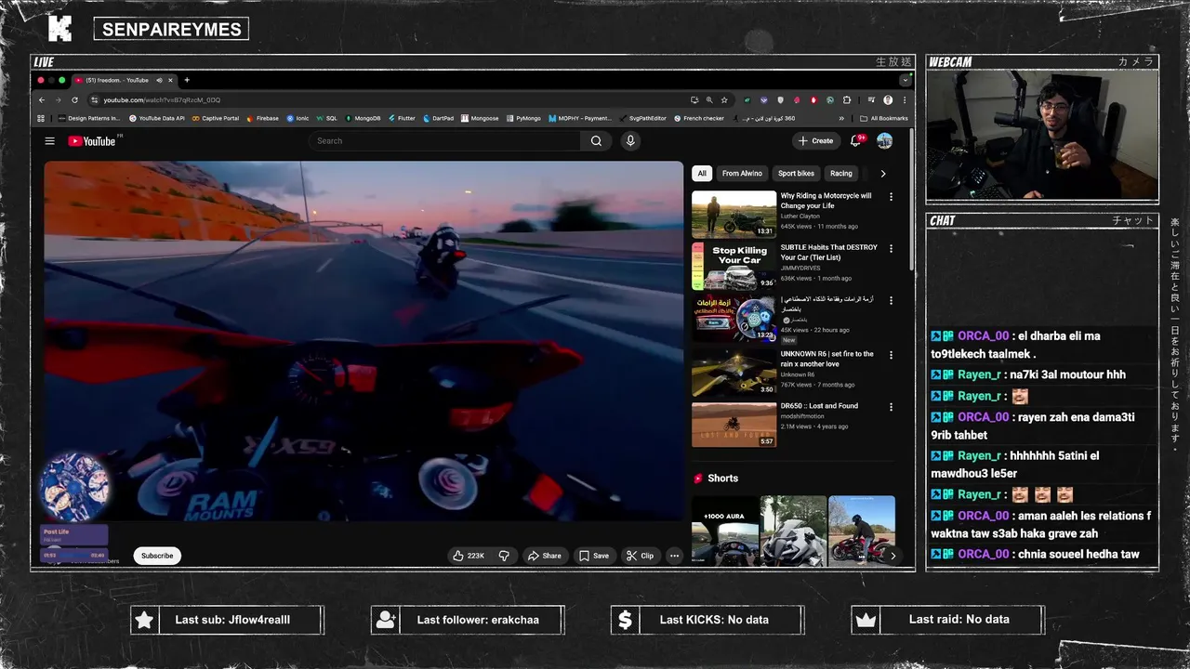Screen dimensions: 1190x669
Task: Open French checker bookmark
Action: pos(698,119)
